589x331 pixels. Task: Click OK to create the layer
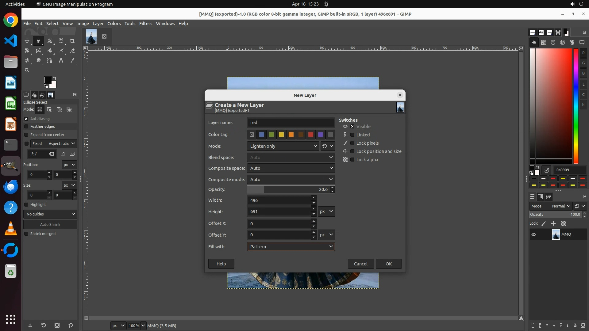coord(388,264)
